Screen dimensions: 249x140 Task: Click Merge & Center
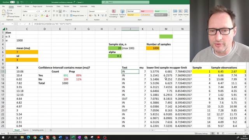(x=77, y=16)
